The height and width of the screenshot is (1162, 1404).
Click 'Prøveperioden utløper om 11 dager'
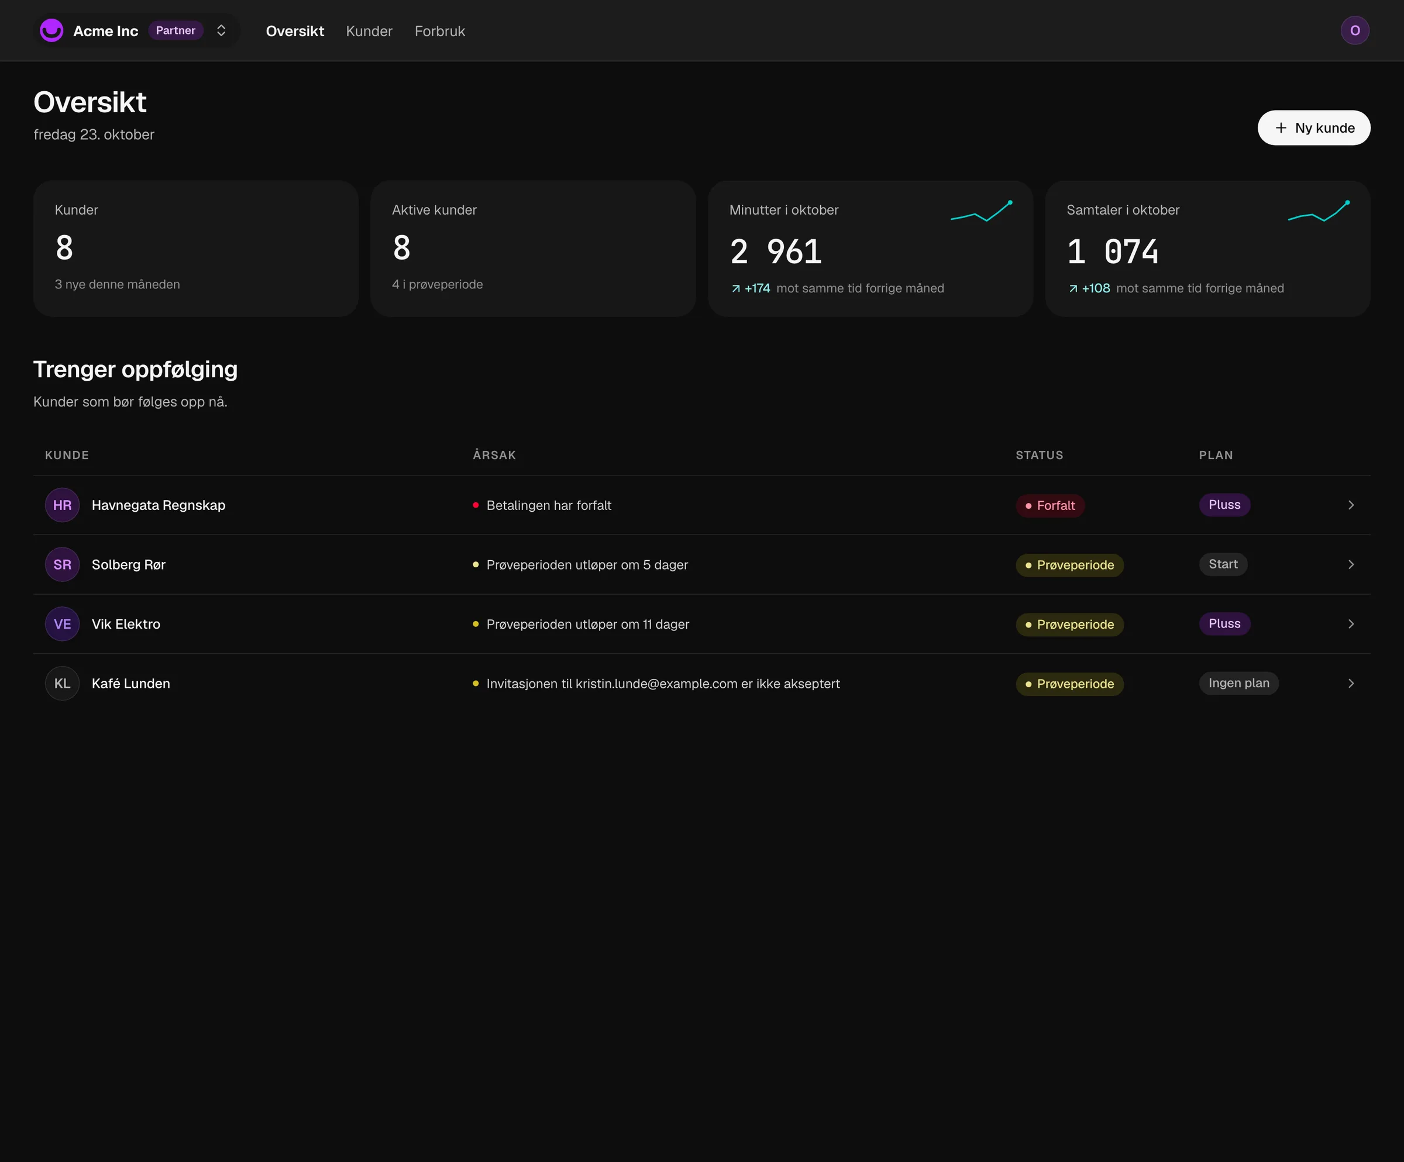588,625
